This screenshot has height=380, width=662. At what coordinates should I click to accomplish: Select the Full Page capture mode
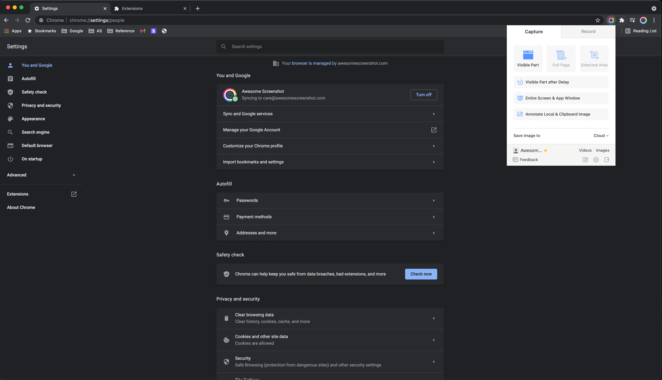pyautogui.click(x=561, y=58)
